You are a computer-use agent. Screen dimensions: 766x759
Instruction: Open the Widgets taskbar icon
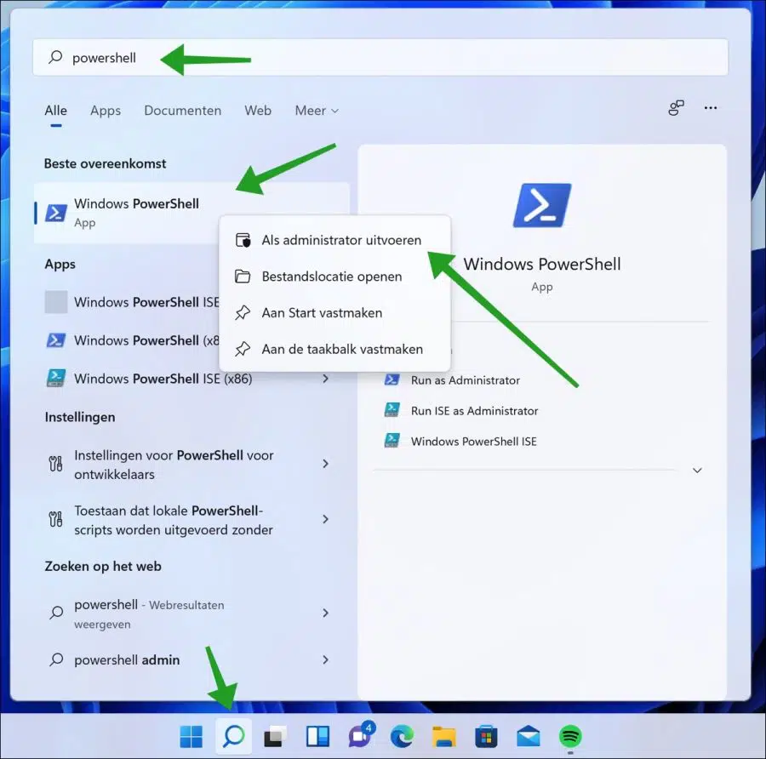(x=317, y=737)
